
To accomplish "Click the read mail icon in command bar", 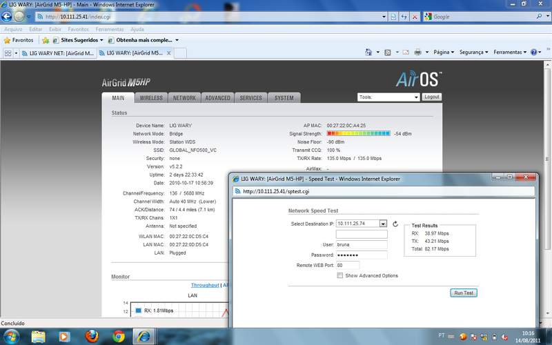I will click(x=406, y=52).
